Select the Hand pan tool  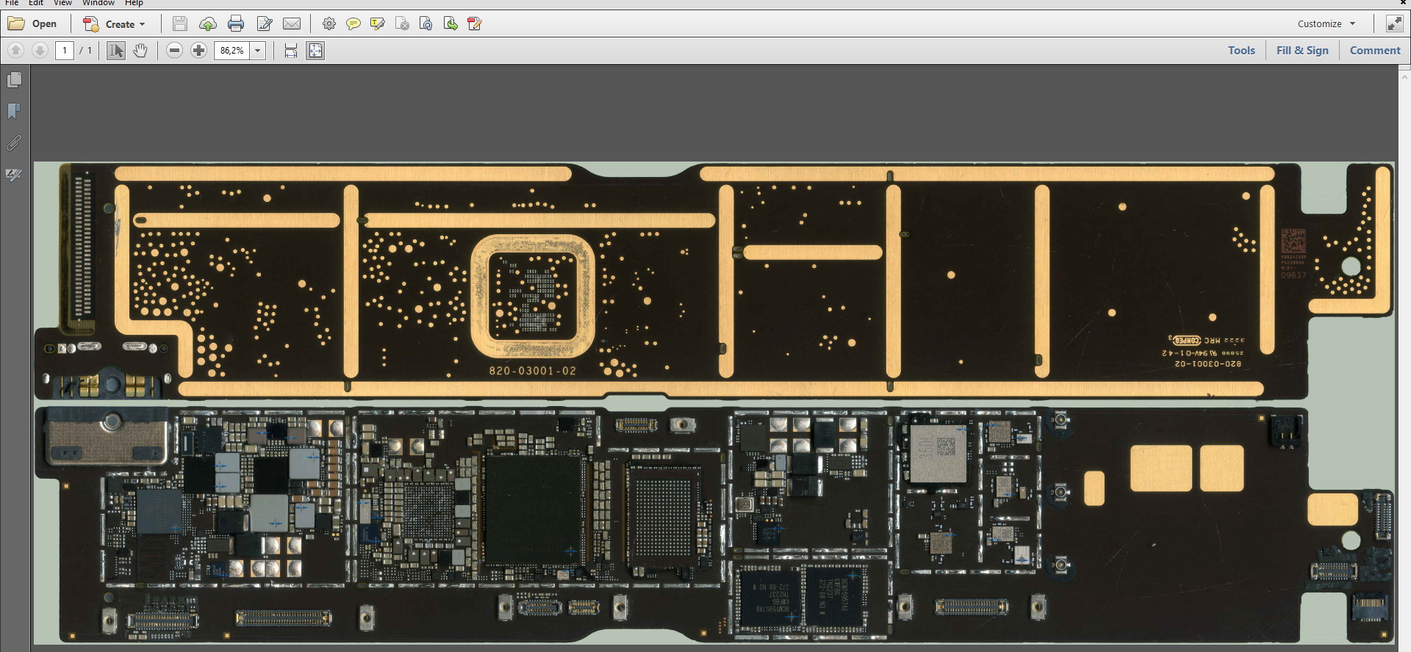click(x=140, y=51)
